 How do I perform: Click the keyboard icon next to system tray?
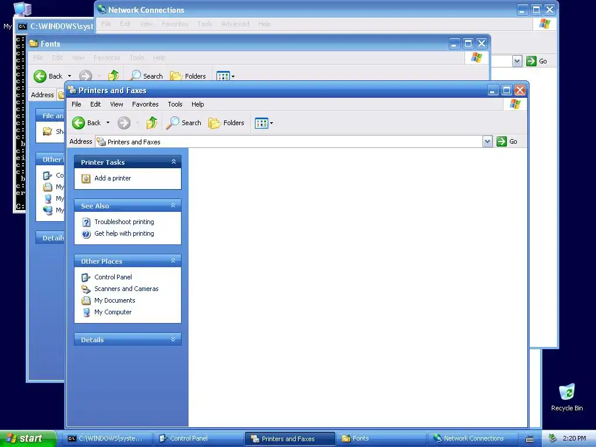pos(530,439)
